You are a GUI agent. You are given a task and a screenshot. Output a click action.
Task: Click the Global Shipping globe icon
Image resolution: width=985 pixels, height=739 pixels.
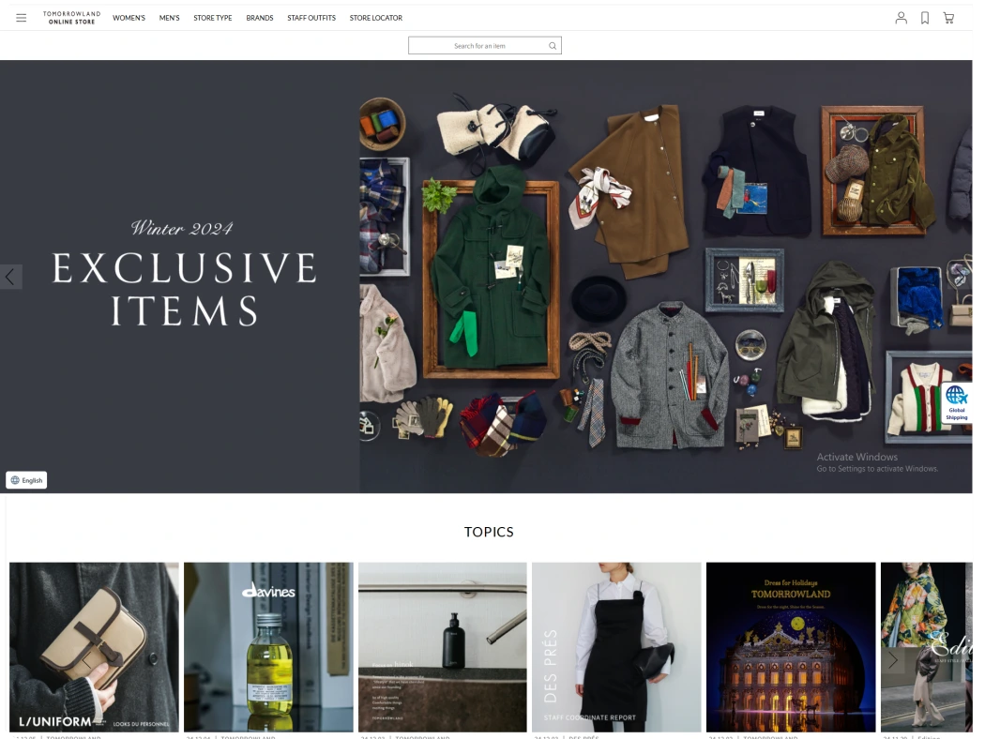tap(956, 397)
